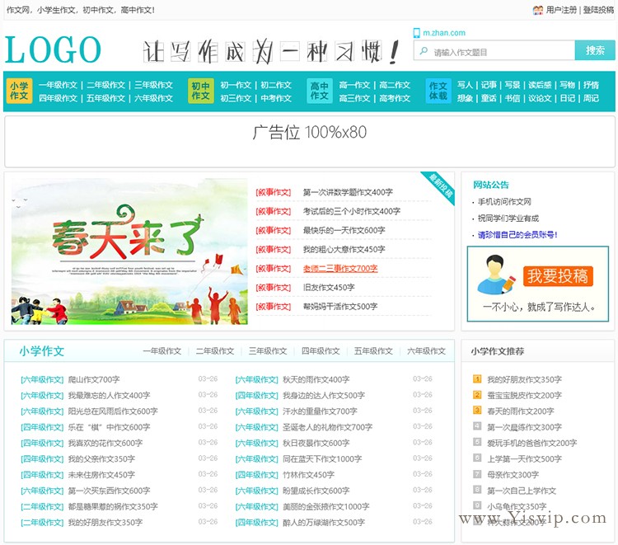This screenshot has height=545, width=618.
Task: Open 高考作文 in the navigation menu
Action: pos(394,98)
